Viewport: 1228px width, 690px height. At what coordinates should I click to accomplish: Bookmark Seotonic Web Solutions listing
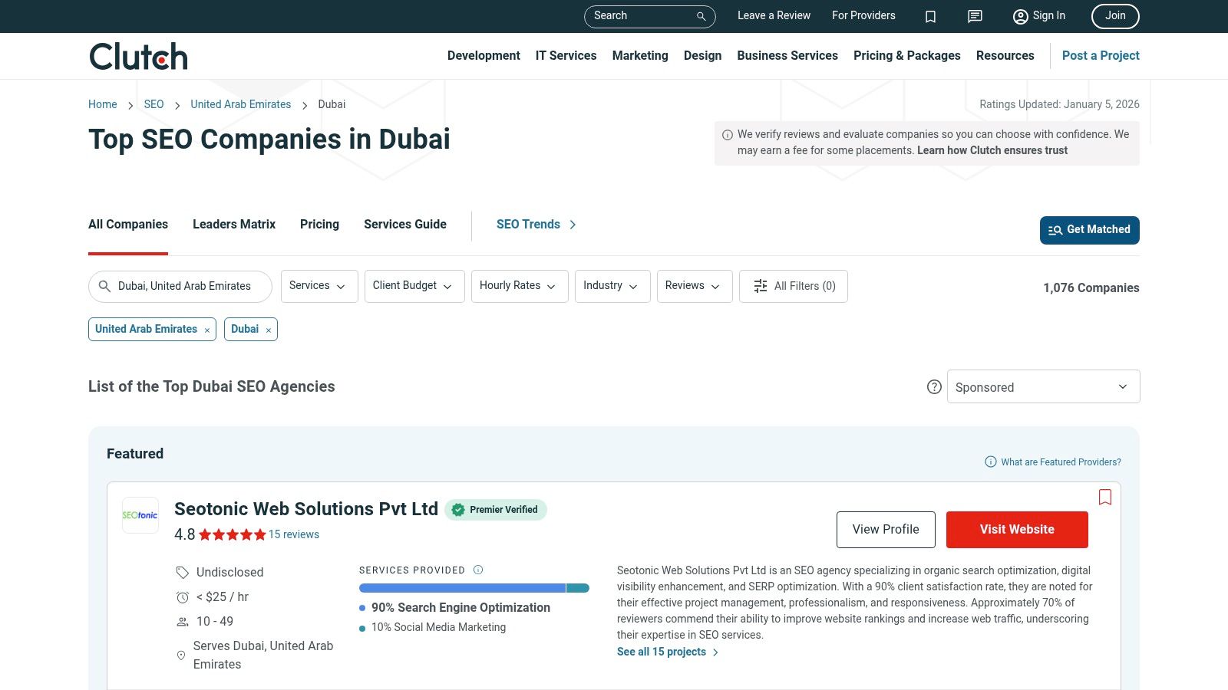(x=1104, y=497)
